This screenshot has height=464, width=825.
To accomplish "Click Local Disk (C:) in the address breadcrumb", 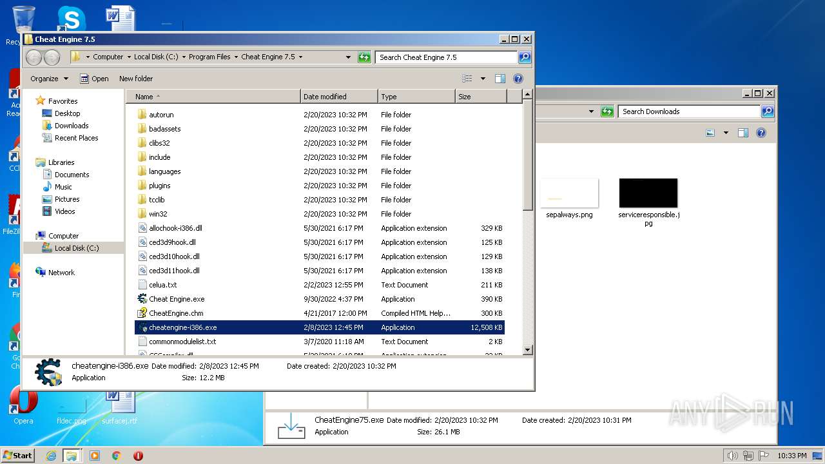I will point(156,57).
